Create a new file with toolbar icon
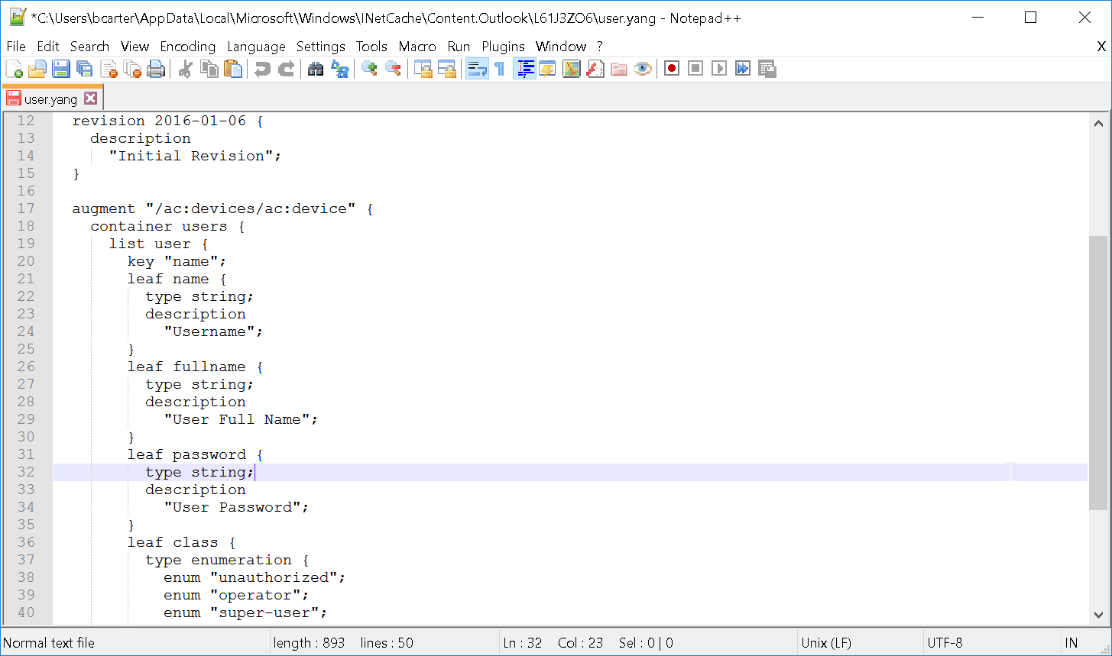 coord(14,69)
